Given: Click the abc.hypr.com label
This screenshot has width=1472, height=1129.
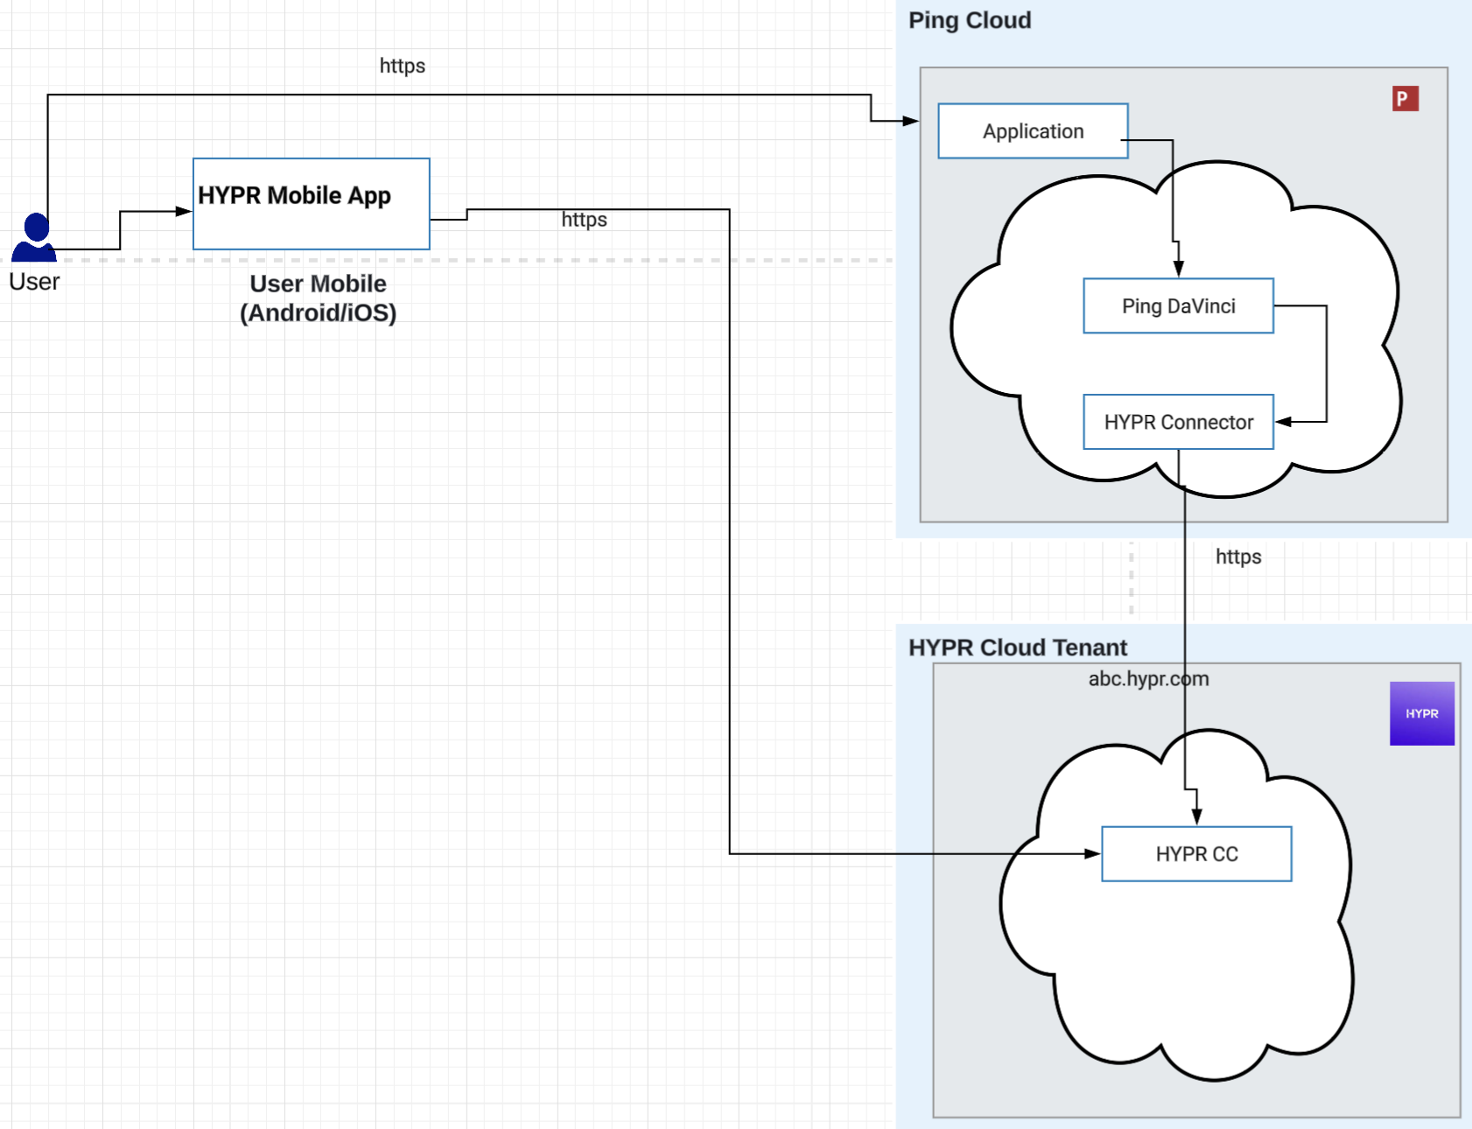Looking at the screenshot, I should coord(1148,679).
